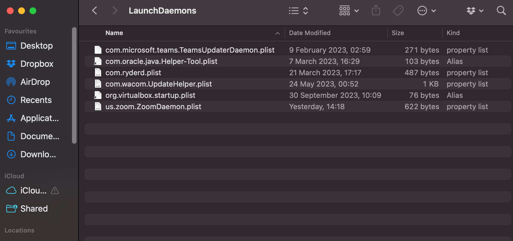The height and width of the screenshot is (241, 513).
Task: Open AirDrop in the sidebar
Action: click(x=35, y=82)
